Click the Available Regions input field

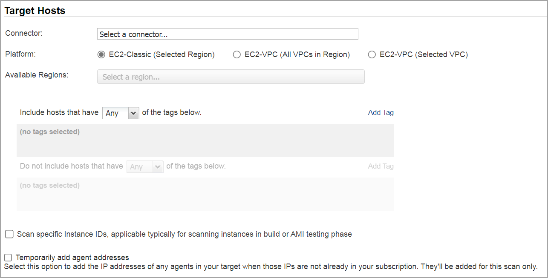coord(231,77)
